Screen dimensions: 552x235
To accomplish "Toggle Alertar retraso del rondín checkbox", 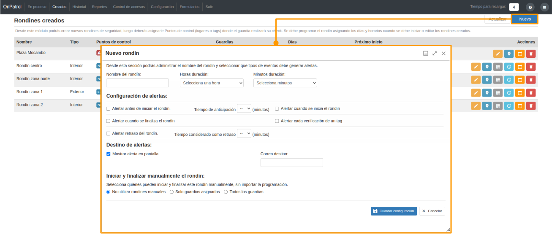I will [x=109, y=133].
